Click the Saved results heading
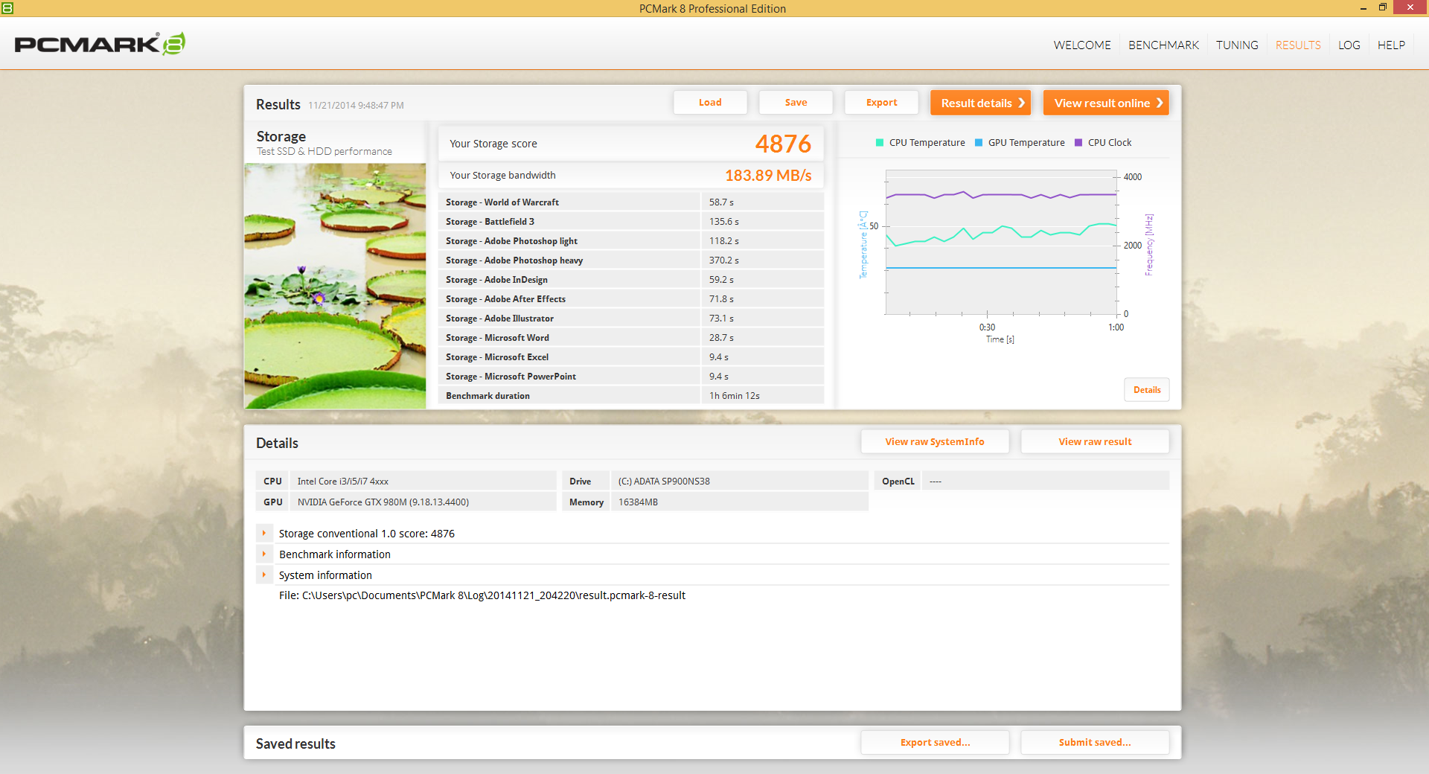Screen dimensions: 1429x774 tap(295, 743)
